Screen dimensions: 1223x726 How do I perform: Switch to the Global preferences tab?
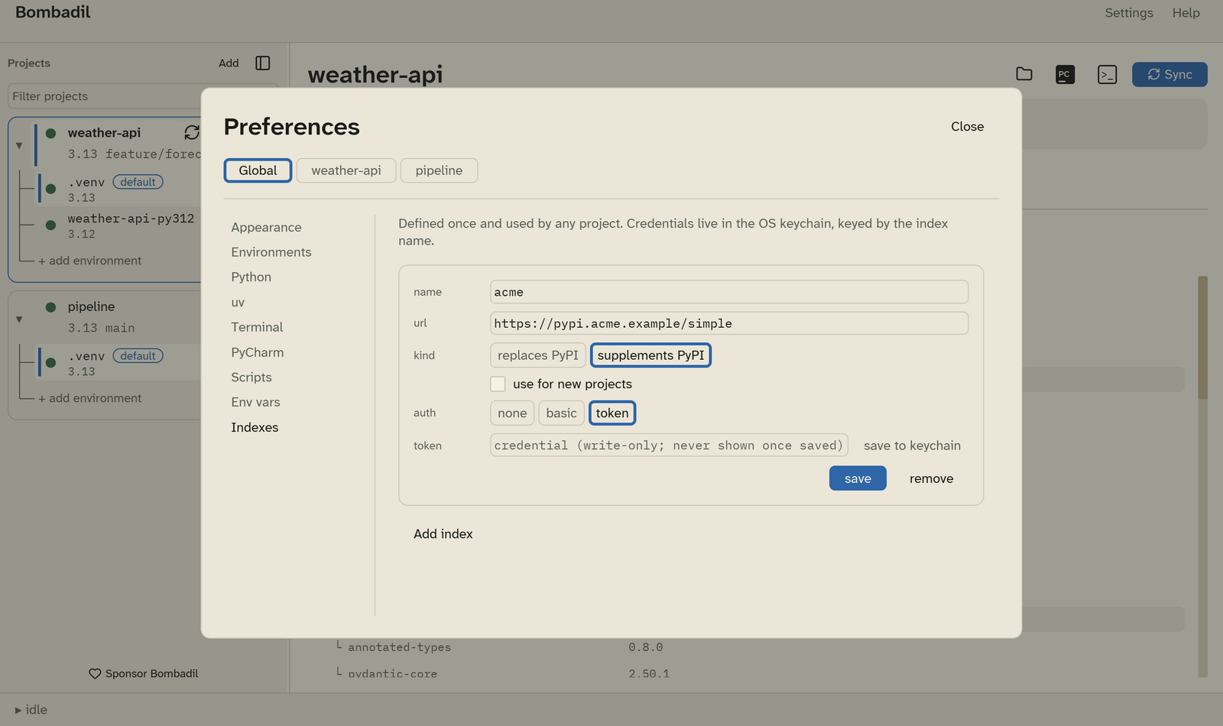(x=258, y=170)
